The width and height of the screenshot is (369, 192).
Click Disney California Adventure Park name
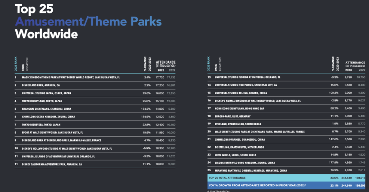pyautogui.click(x=52, y=164)
